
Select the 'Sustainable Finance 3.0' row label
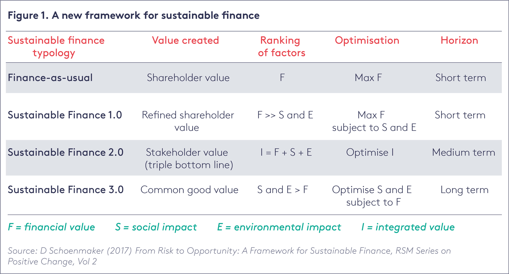(65, 190)
